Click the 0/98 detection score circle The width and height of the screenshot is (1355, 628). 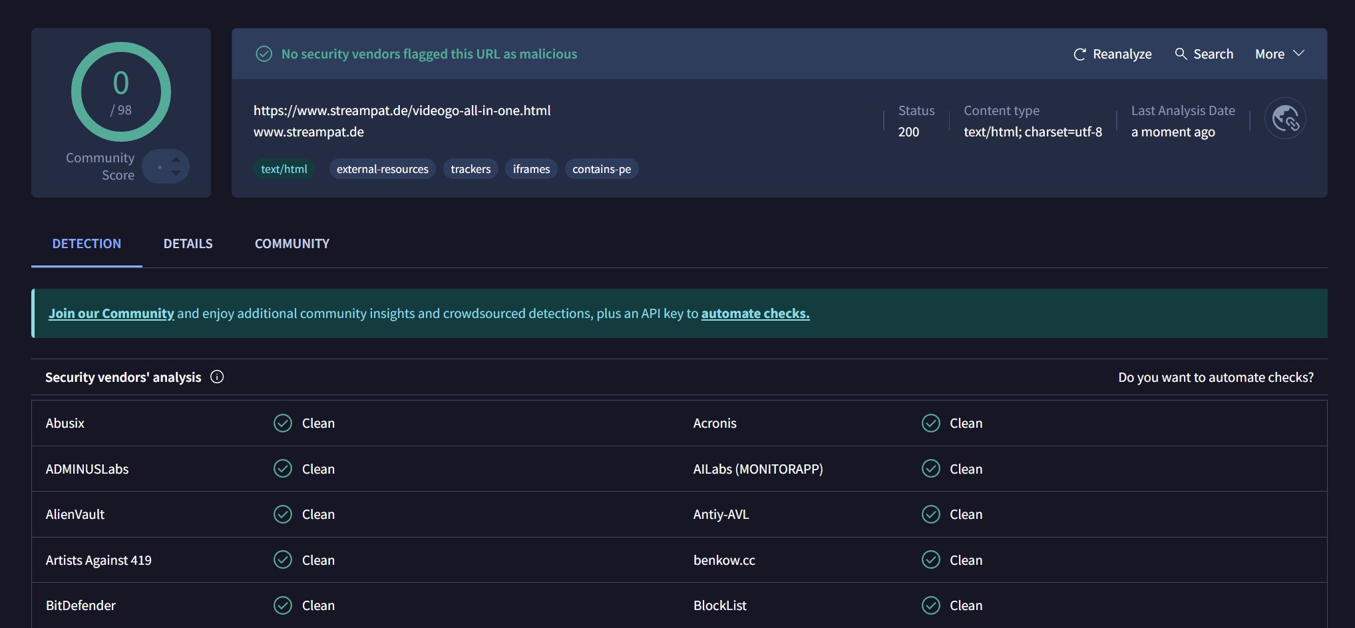[x=121, y=92]
